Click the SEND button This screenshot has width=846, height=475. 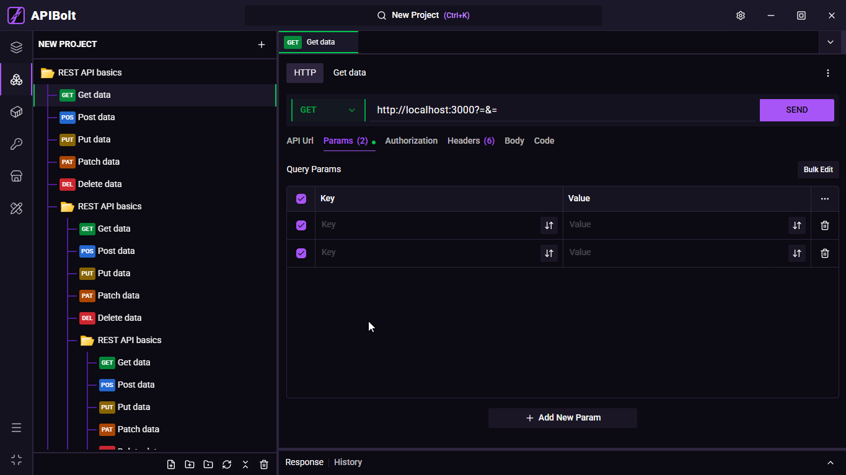click(796, 110)
